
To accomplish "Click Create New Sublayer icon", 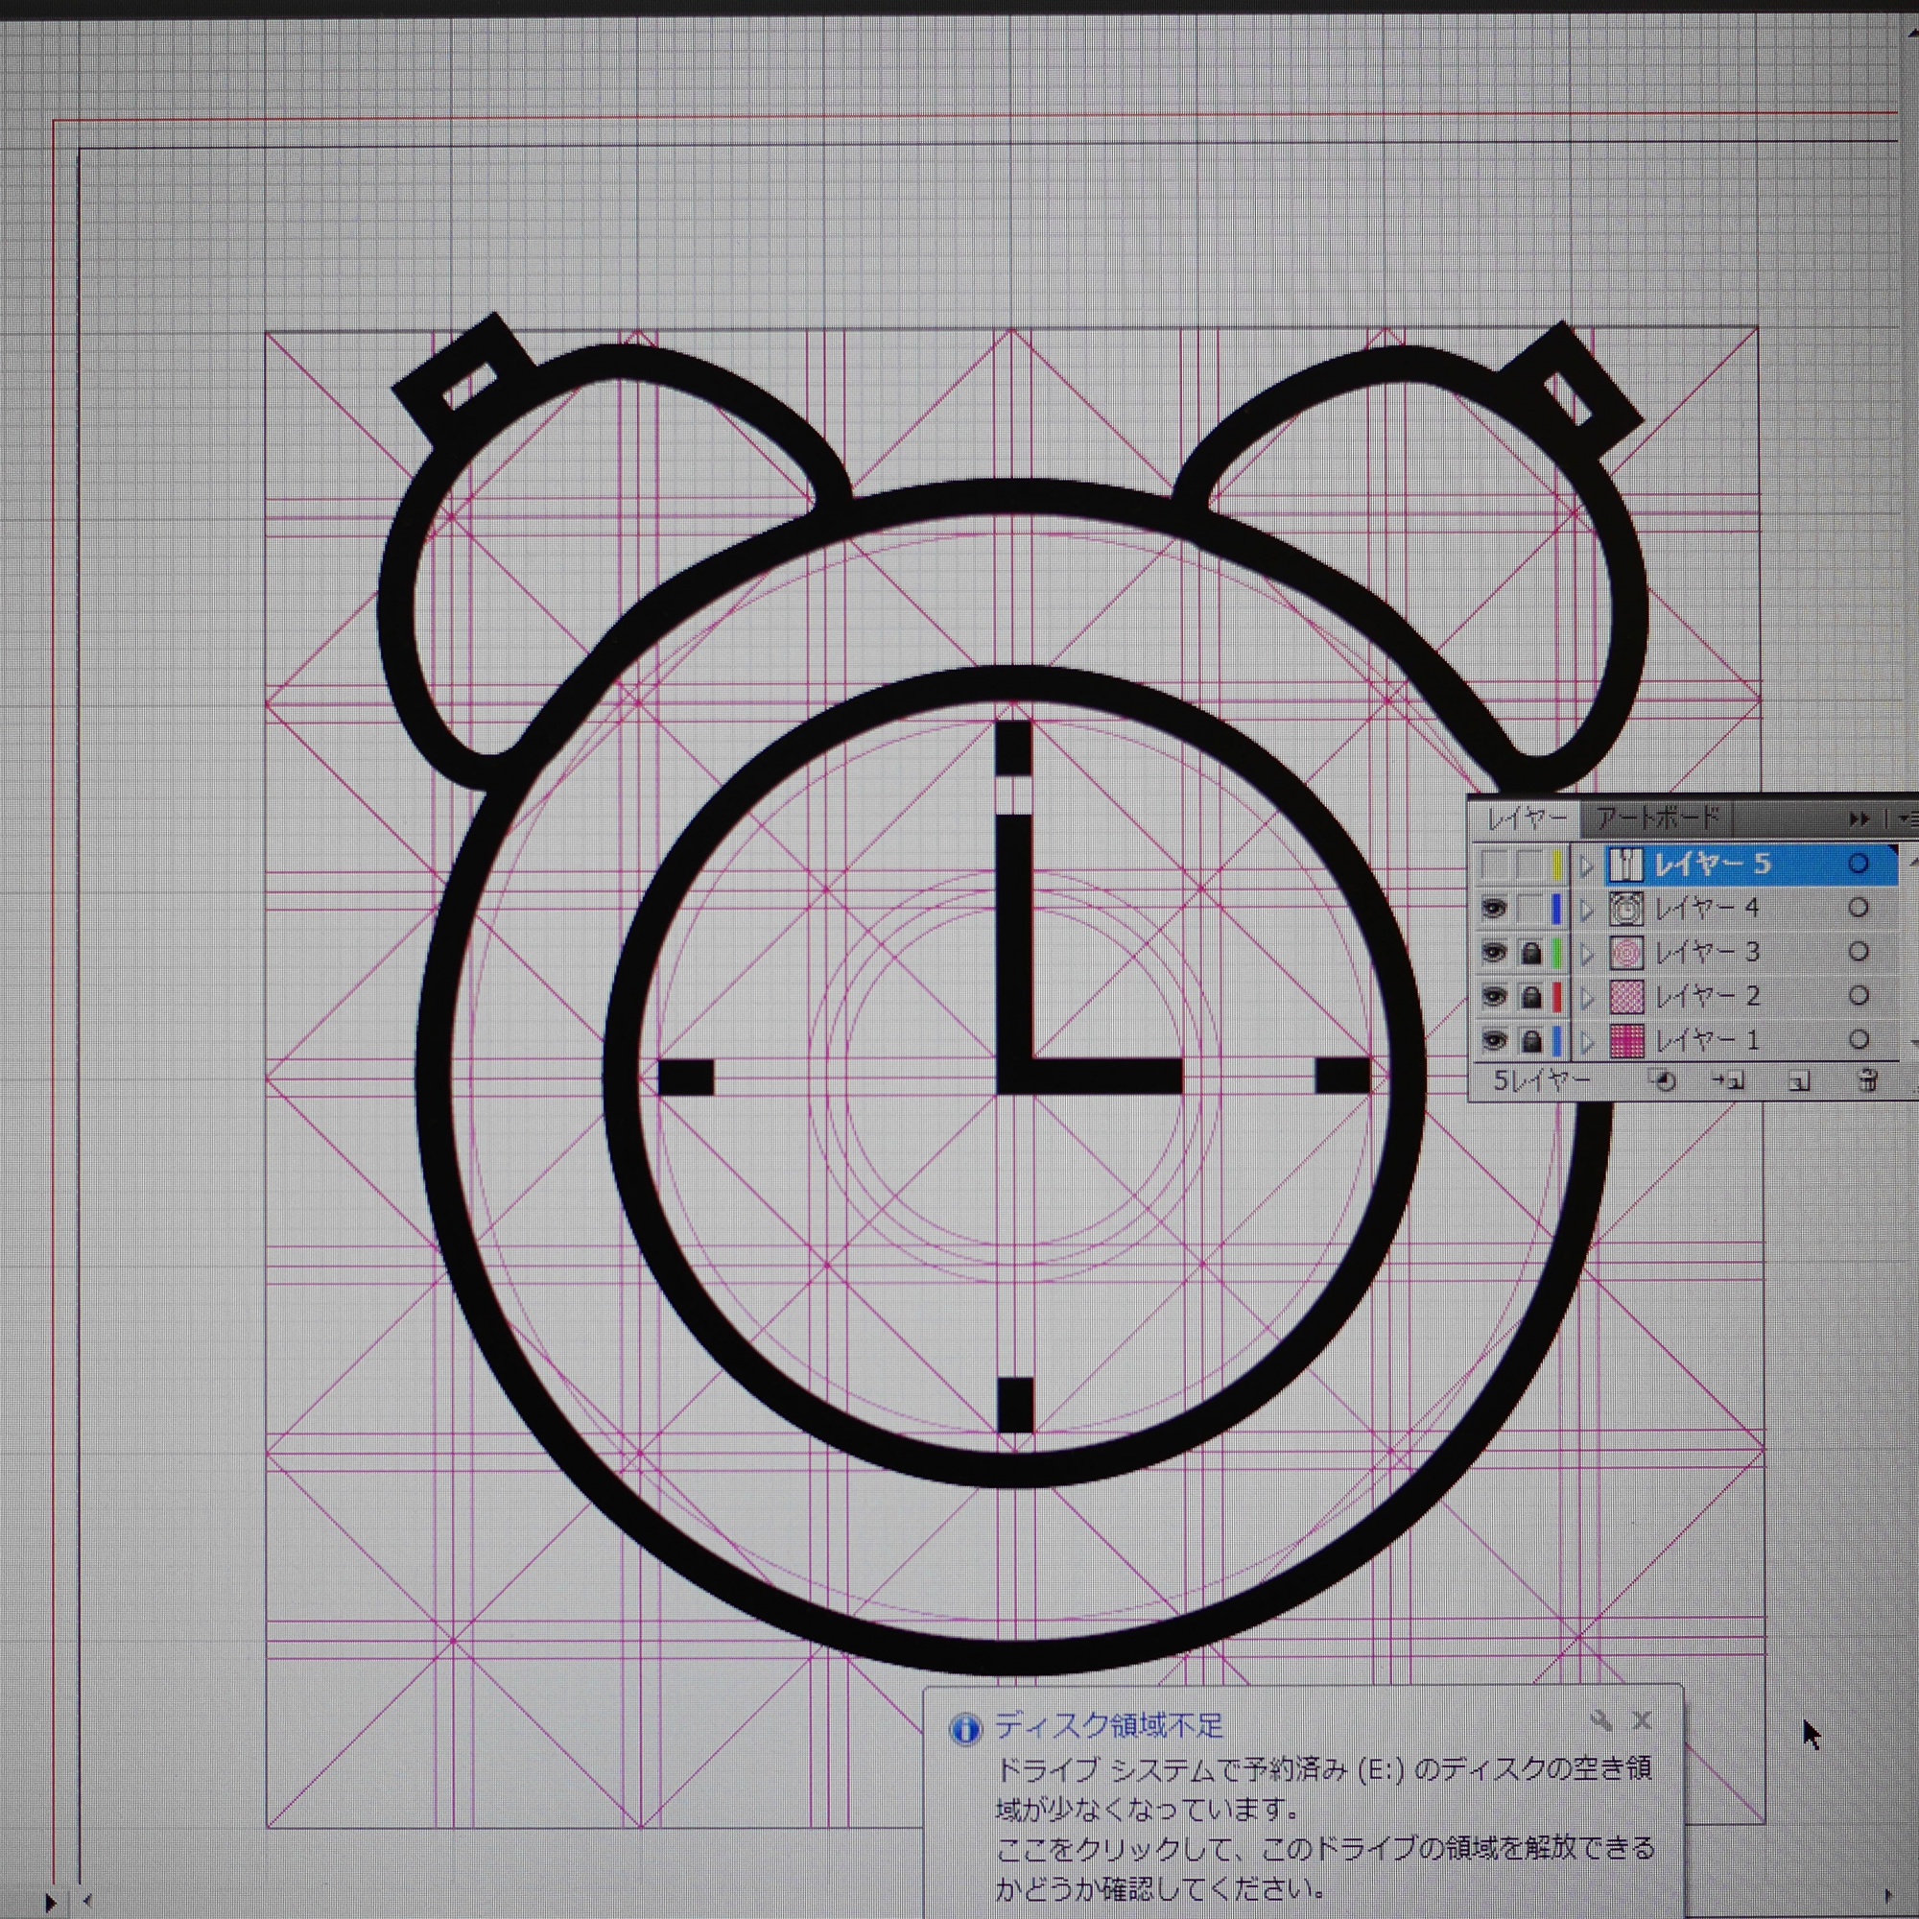I will click(x=1729, y=1080).
